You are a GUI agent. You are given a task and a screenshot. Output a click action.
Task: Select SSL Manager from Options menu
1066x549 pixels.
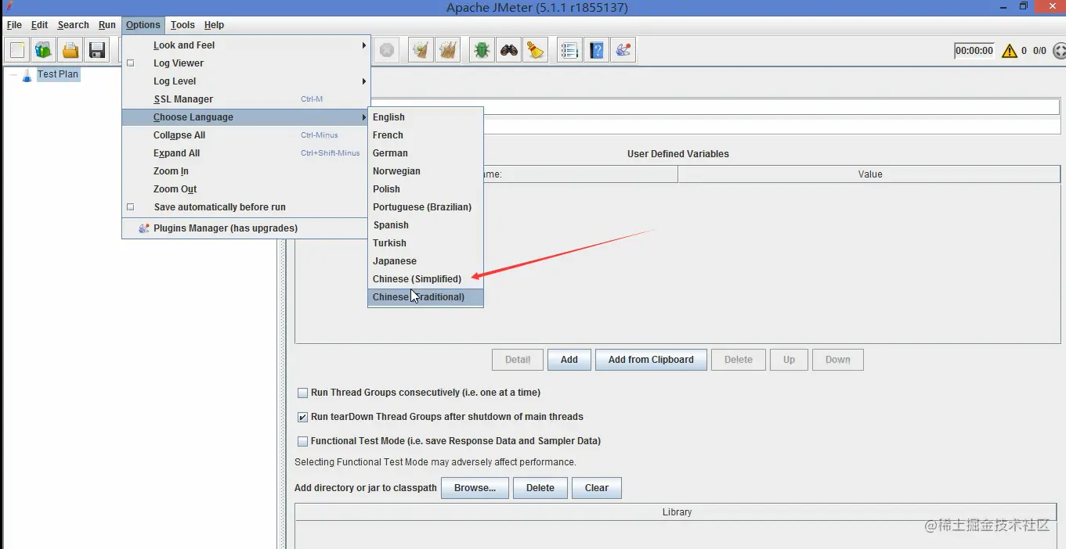tap(245, 99)
